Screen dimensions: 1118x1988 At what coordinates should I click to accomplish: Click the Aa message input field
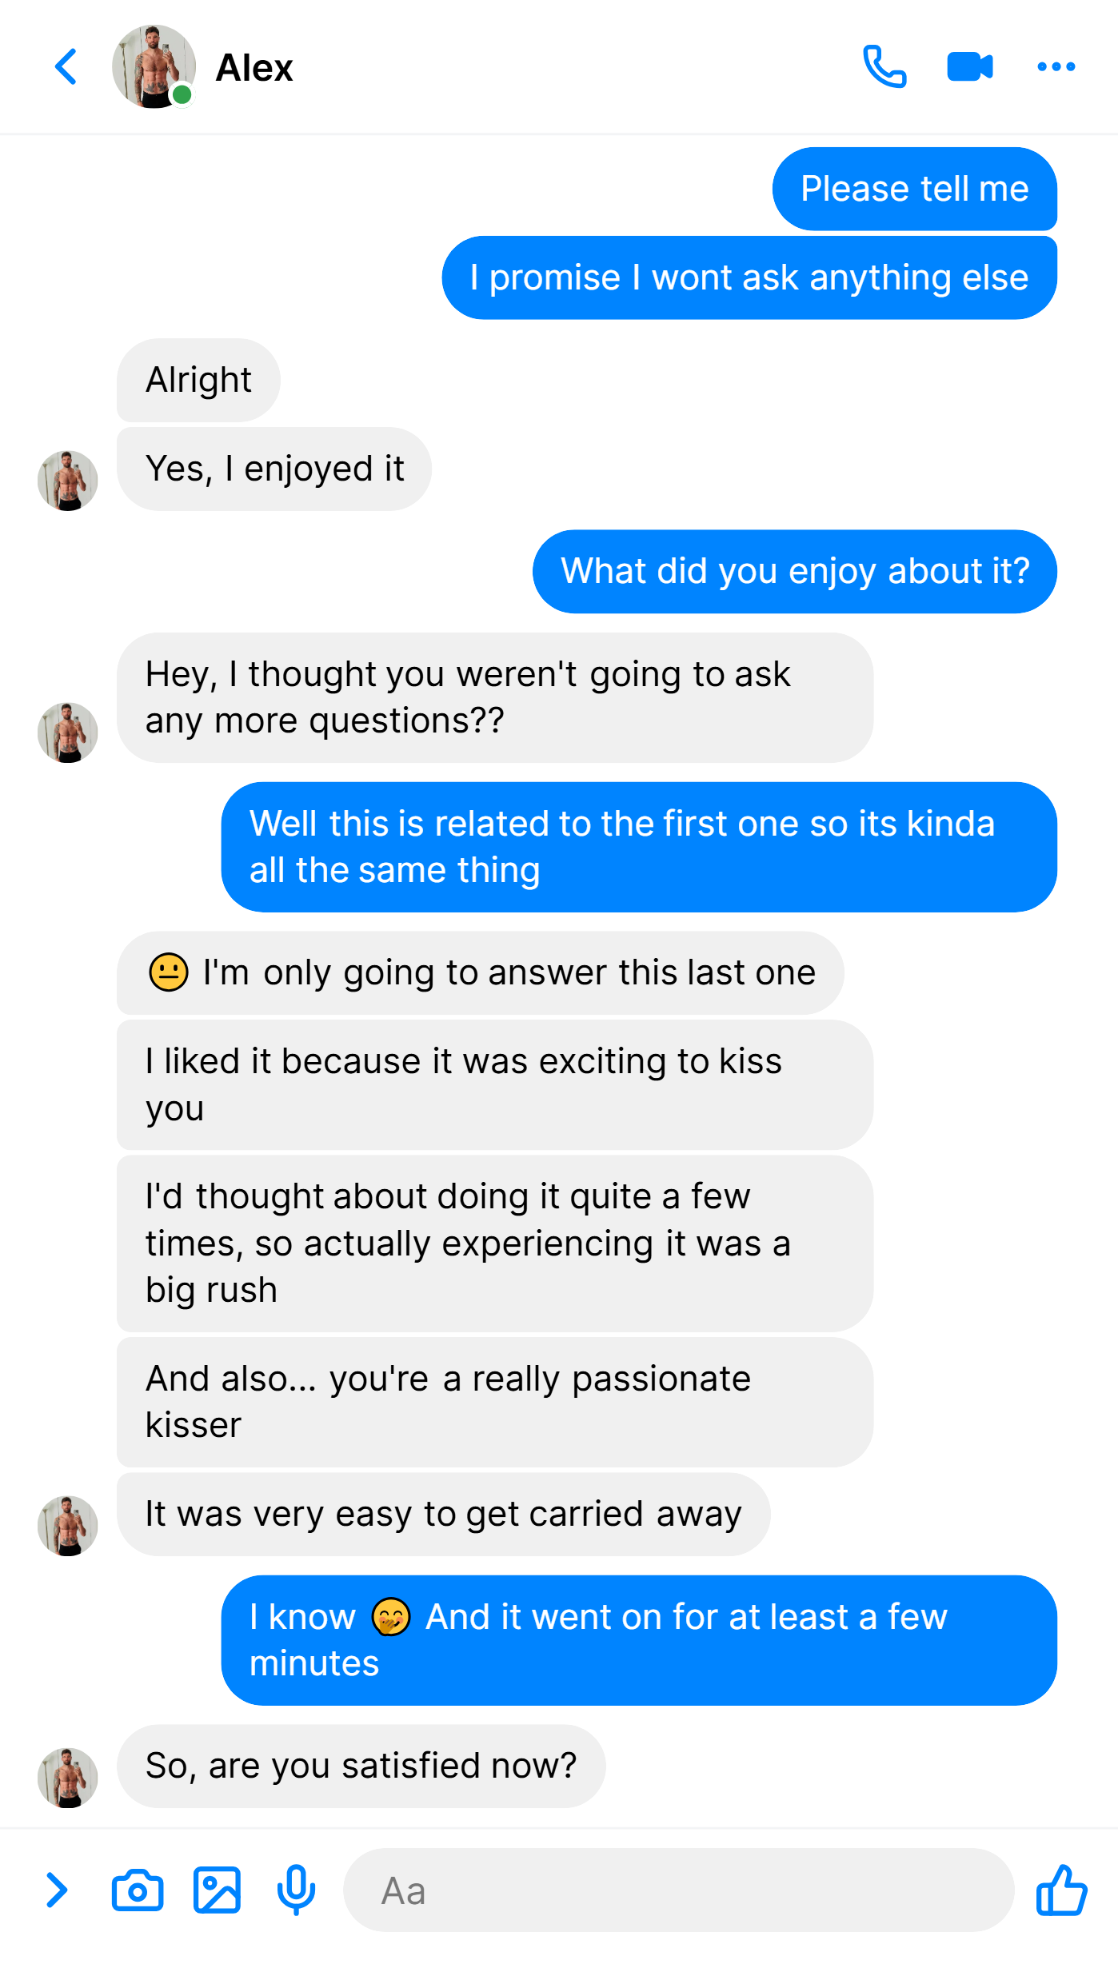(x=679, y=1890)
